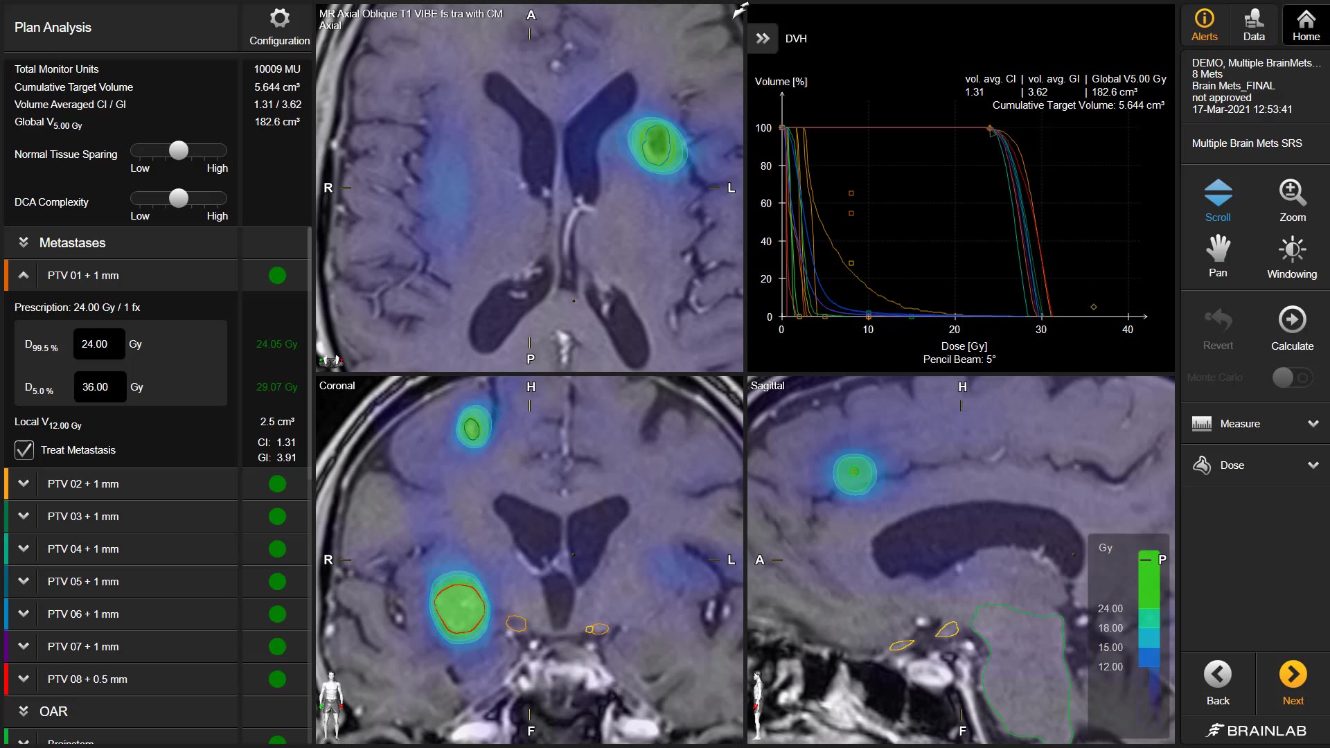Edit the D99.5% 24.00 Gy field
Screen dimensions: 1330x748
[99, 344]
